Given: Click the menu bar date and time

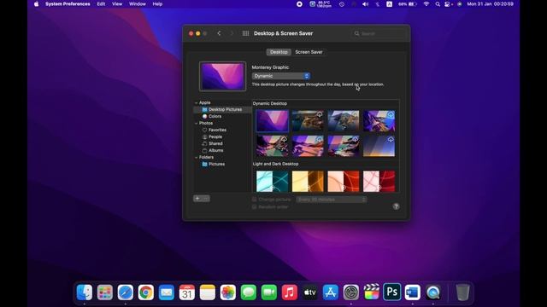Looking at the screenshot, I should [490, 4].
